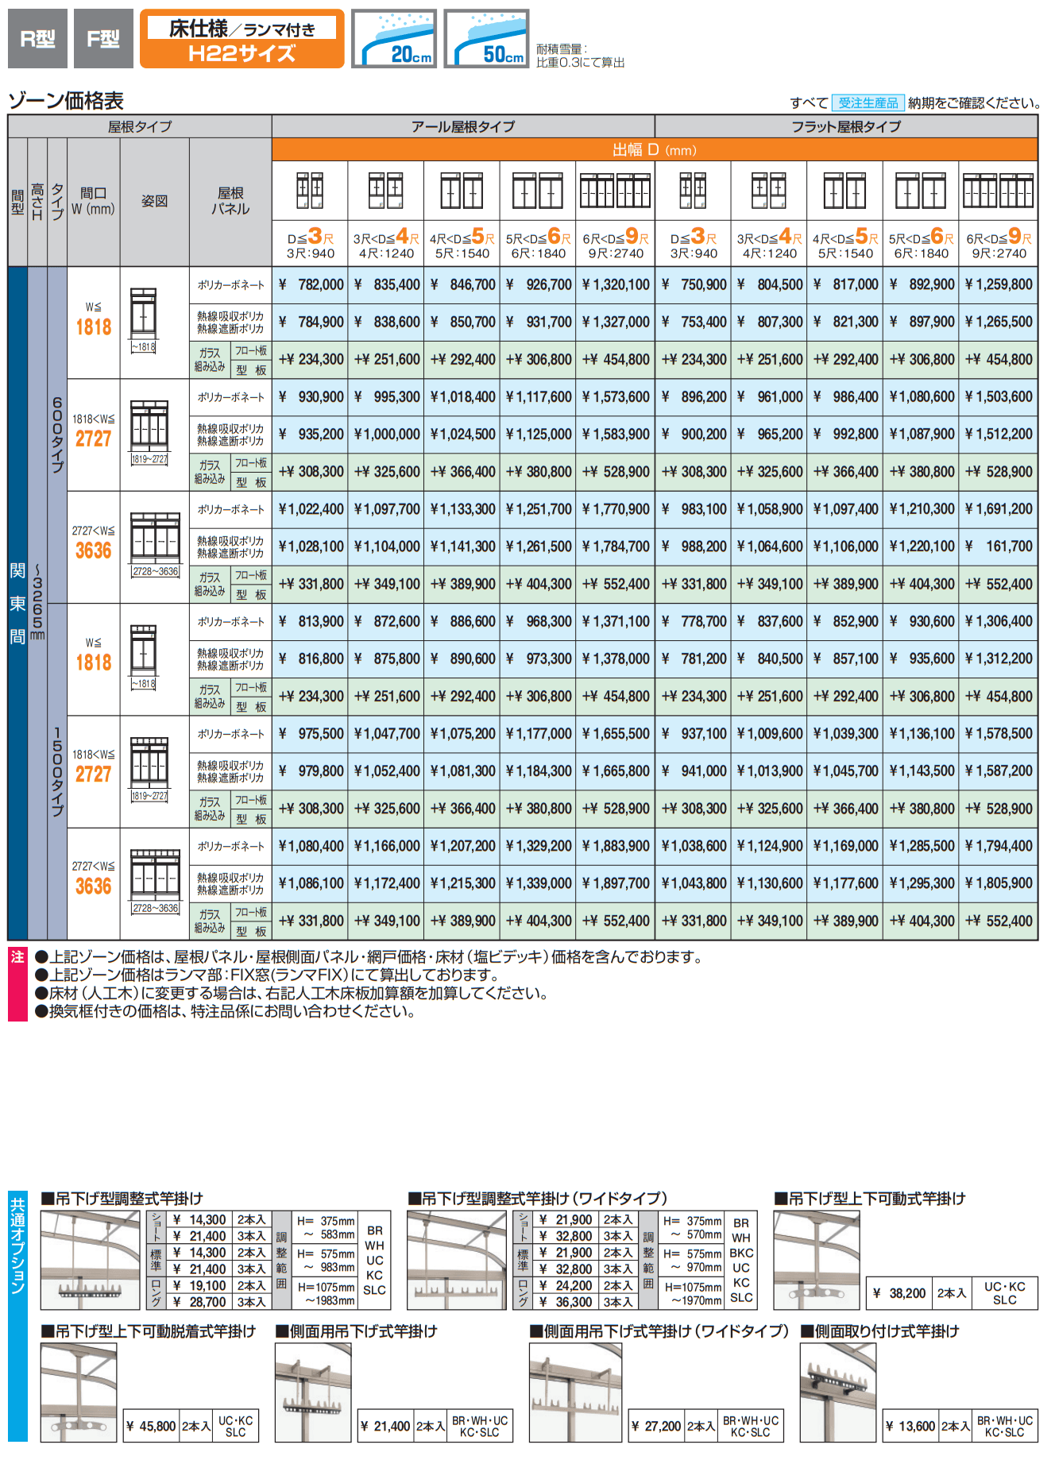Click the orange 出幅 D (mm) header bar

[x=655, y=149]
